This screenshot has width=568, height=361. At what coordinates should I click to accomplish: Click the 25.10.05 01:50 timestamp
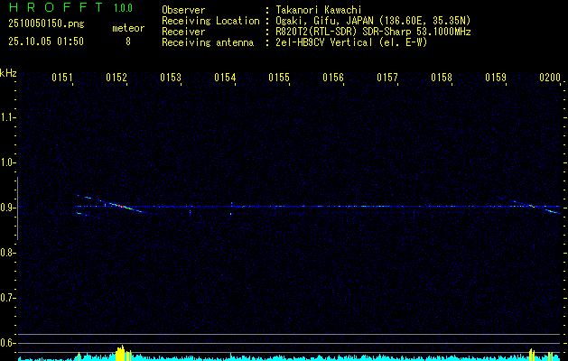click(x=45, y=42)
